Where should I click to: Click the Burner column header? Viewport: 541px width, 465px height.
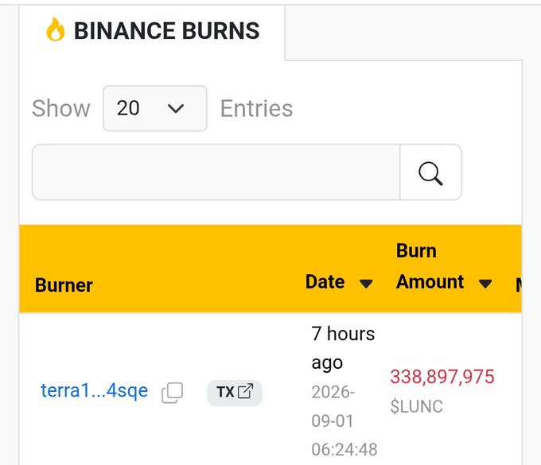point(64,285)
